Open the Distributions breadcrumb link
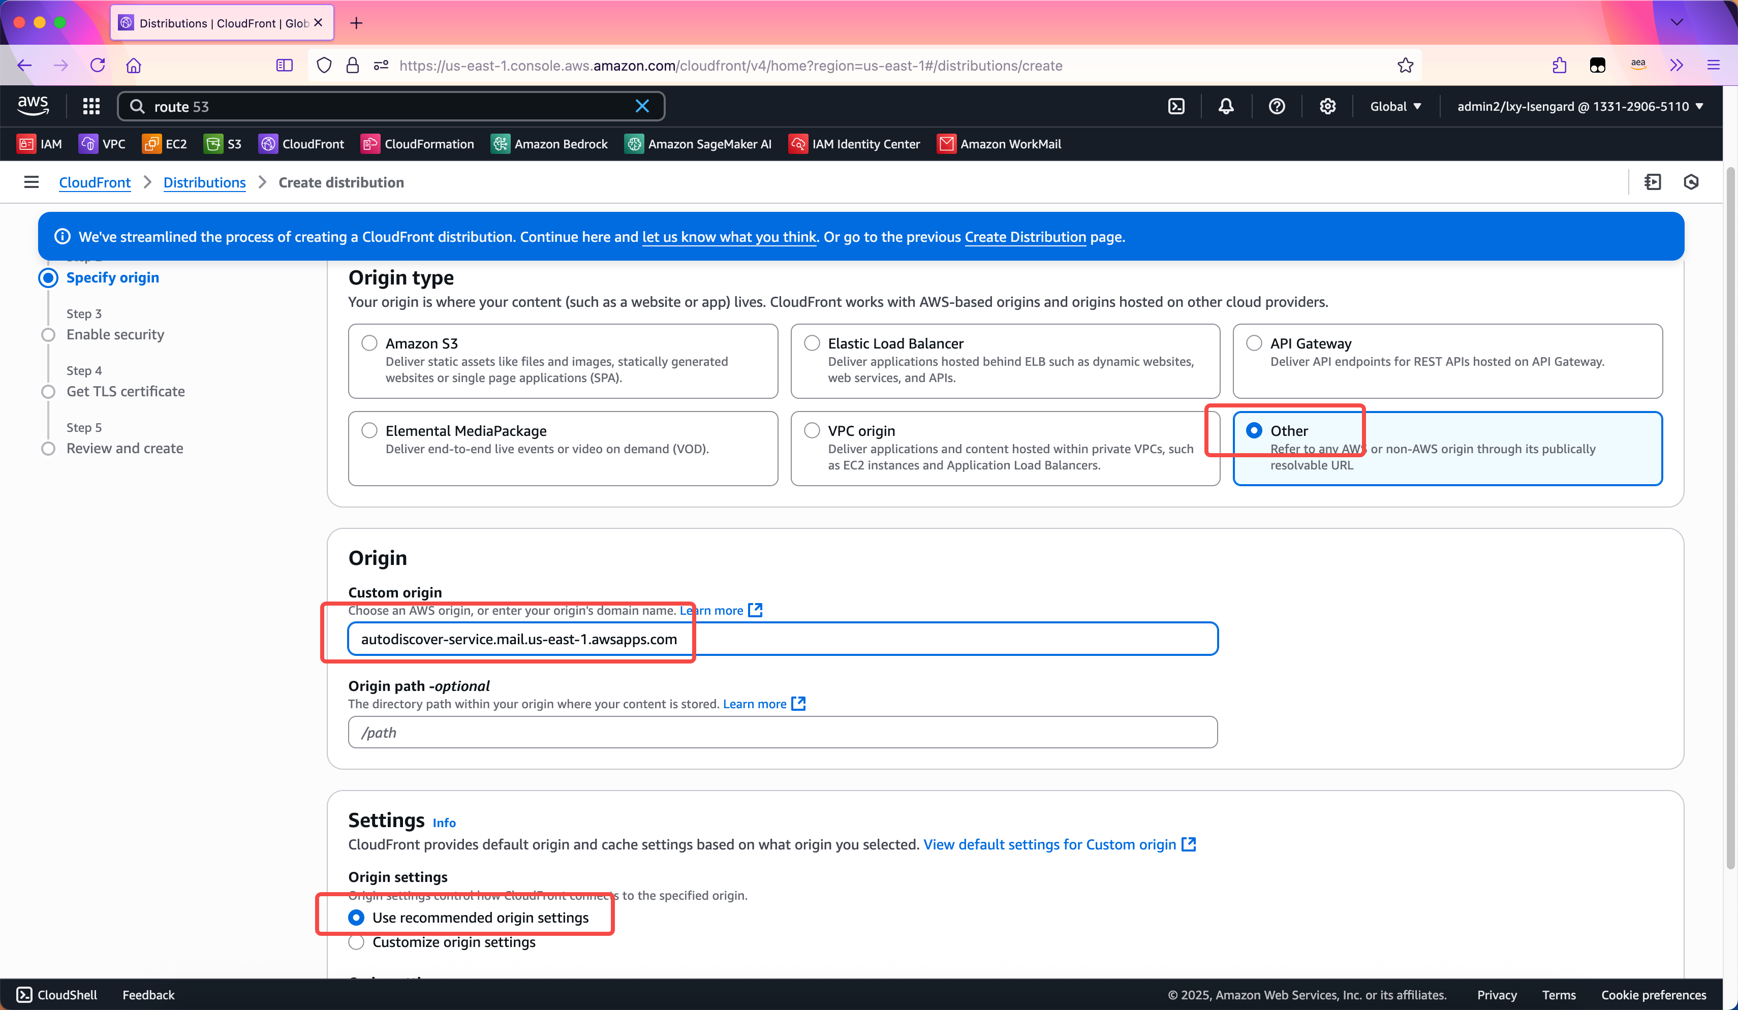 coord(204,182)
